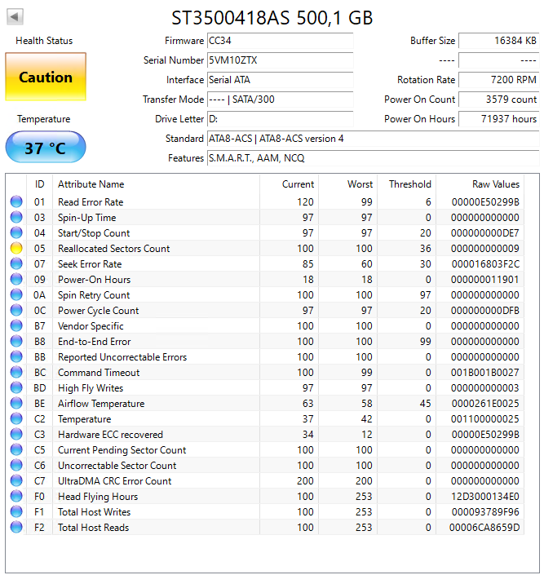Screen dimensions: 544x575
Task: Click the blue status icon for Current Pending Sector Count
Action: point(16,449)
